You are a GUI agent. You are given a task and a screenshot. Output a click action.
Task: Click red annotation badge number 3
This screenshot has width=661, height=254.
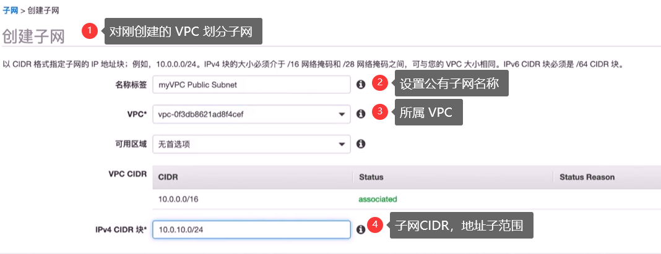point(379,112)
